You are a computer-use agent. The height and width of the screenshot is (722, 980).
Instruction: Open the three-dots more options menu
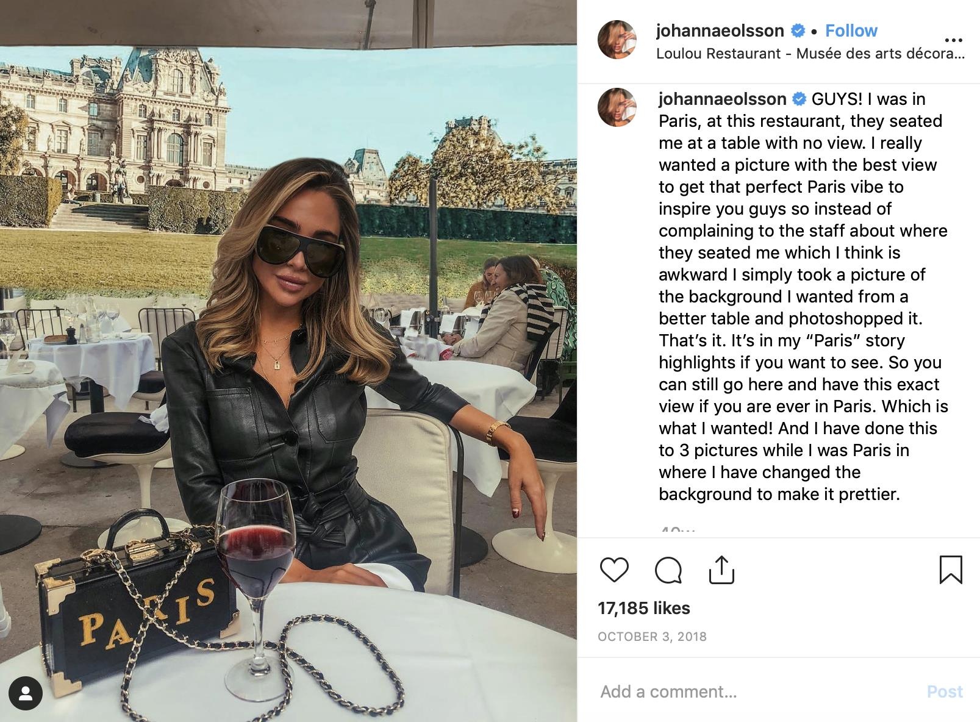coord(953,40)
